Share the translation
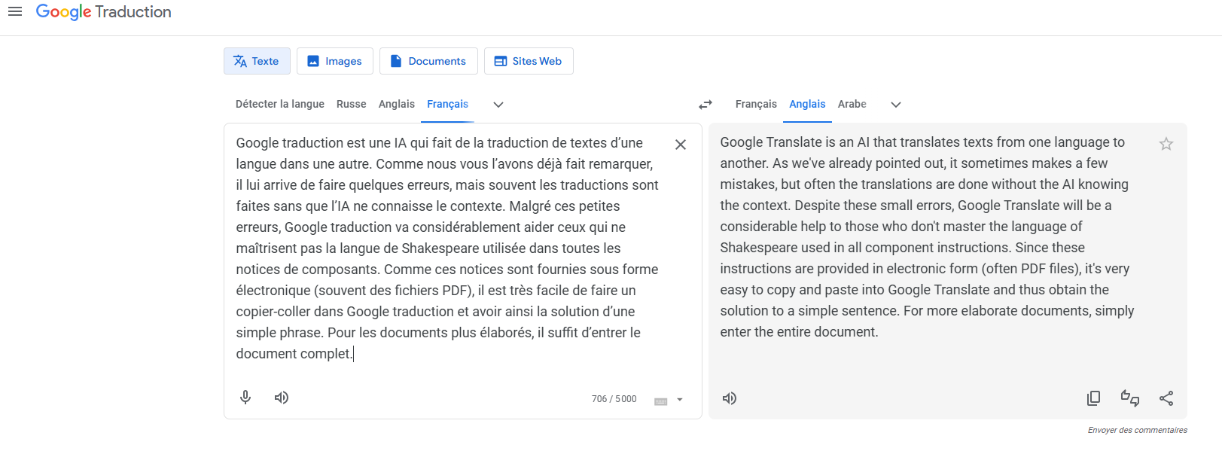Viewport: 1222px width, 451px height. (1166, 398)
